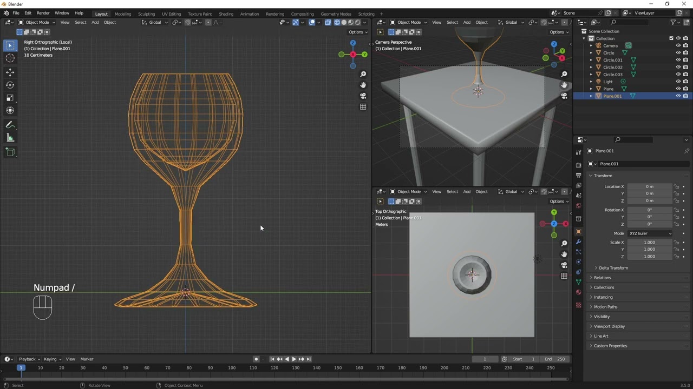Open Add menu in main viewport header
This screenshot has height=389, width=693.
click(95, 23)
